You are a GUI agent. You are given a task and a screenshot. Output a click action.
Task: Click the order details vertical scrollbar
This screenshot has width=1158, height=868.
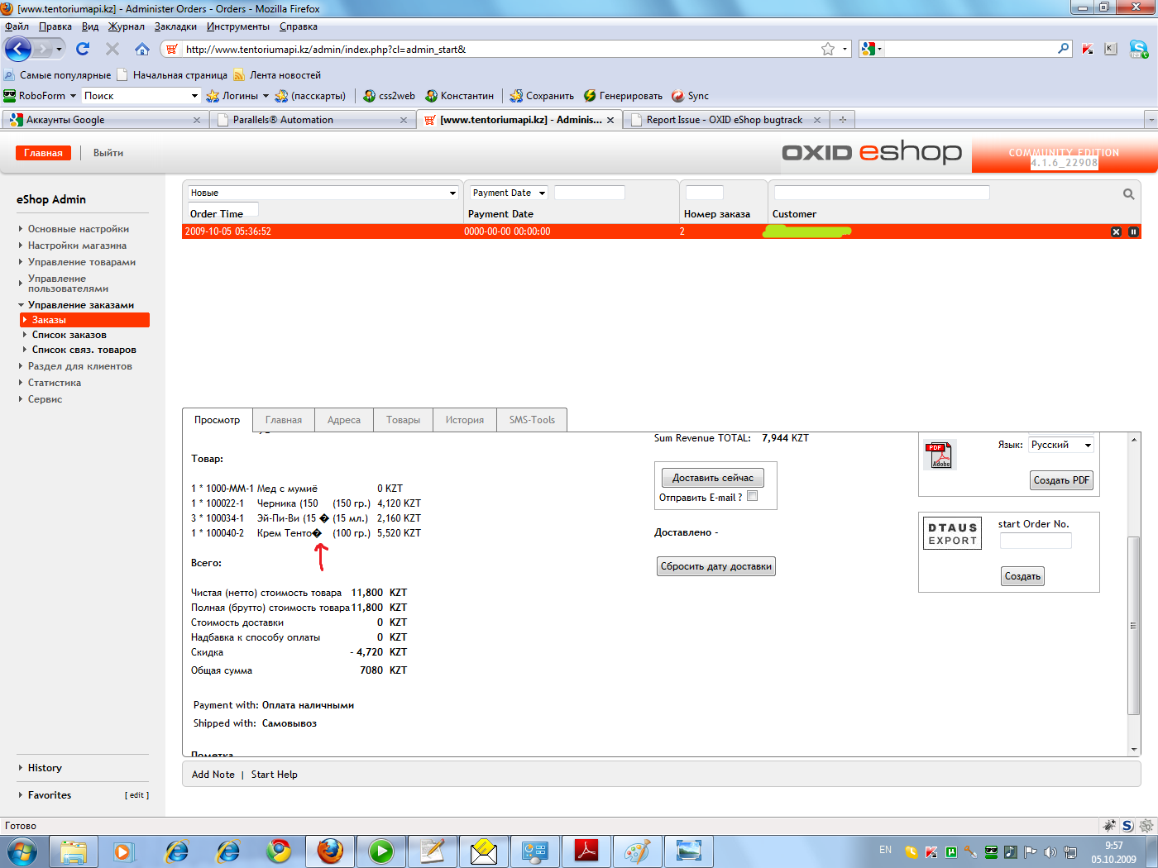point(1133,625)
